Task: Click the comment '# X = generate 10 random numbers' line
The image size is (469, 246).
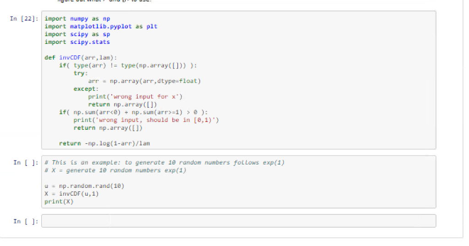Action: click(115, 170)
